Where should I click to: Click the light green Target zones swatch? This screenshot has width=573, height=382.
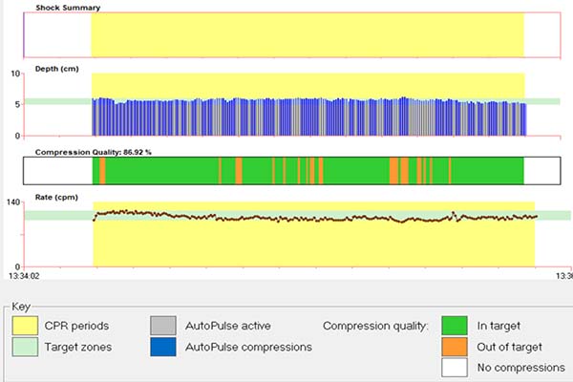click(30, 347)
